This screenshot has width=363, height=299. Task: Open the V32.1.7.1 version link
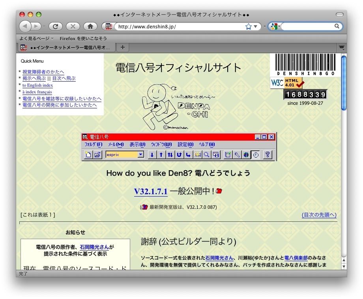[150, 191]
